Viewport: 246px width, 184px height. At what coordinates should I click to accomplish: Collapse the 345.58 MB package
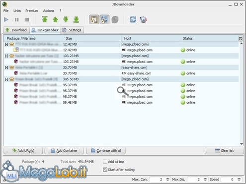click(x=6, y=79)
